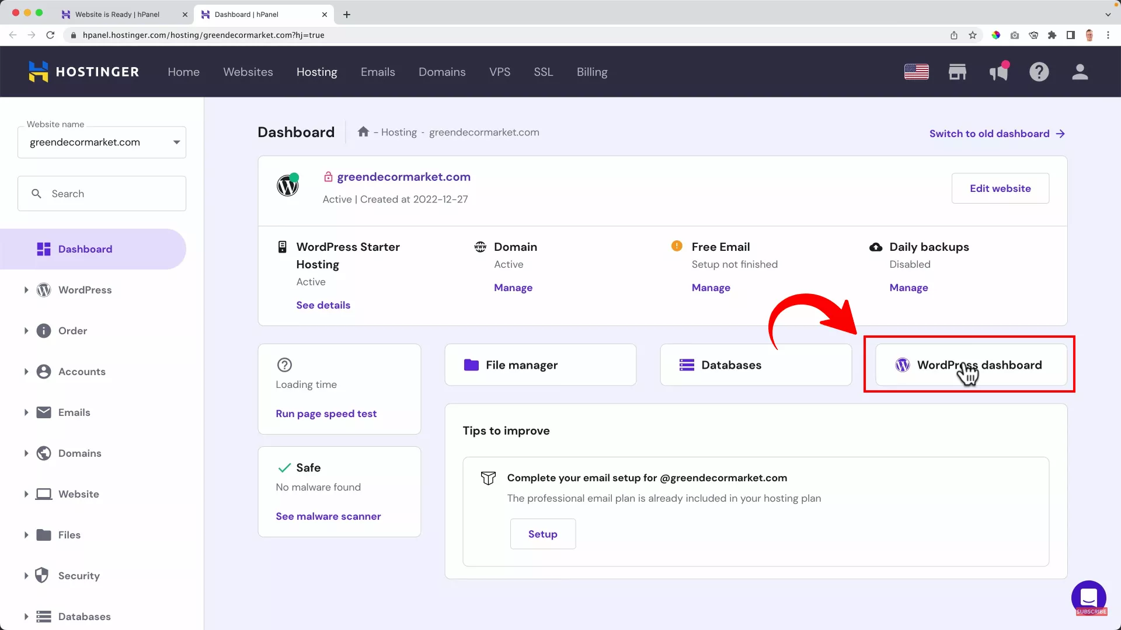Click the US flag language selector
This screenshot has height=630, width=1121.
tap(915, 71)
